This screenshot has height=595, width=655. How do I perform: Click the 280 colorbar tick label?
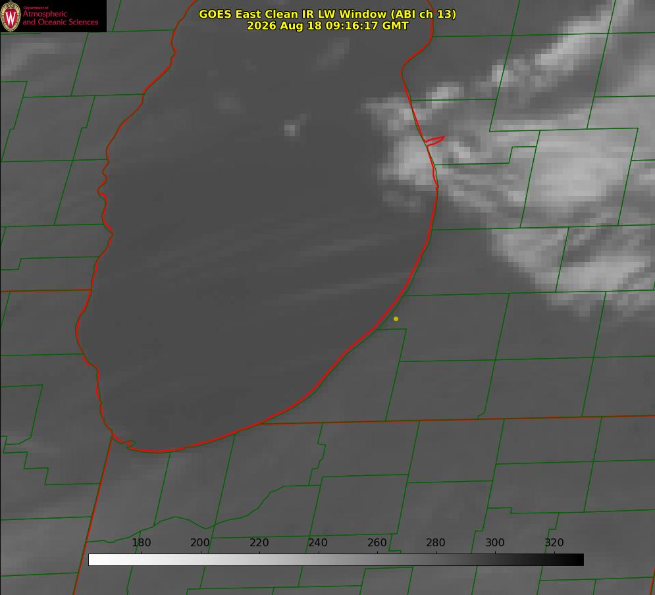click(436, 542)
